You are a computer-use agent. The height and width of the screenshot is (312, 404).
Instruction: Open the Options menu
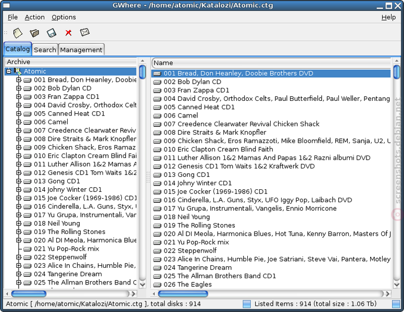tap(64, 17)
